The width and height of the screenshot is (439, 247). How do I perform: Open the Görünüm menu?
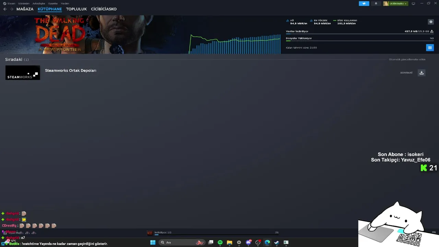(x=23, y=3)
